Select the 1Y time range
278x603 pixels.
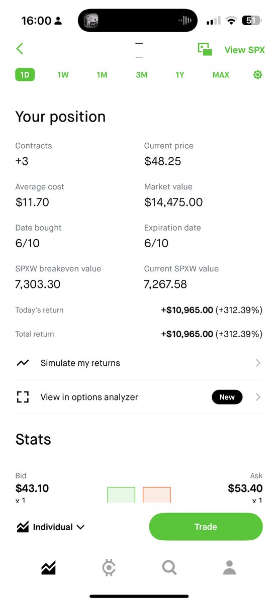180,75
